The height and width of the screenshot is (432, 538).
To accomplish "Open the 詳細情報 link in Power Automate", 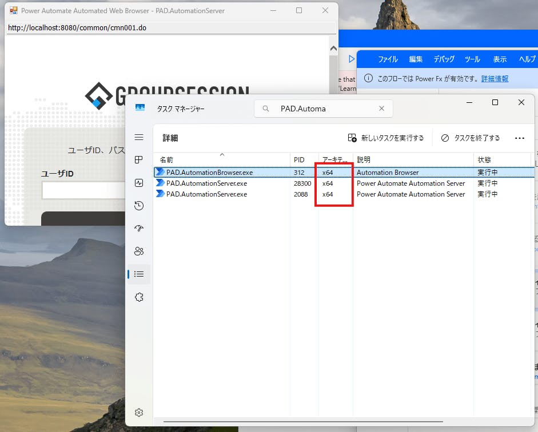I will coord(495,79).
